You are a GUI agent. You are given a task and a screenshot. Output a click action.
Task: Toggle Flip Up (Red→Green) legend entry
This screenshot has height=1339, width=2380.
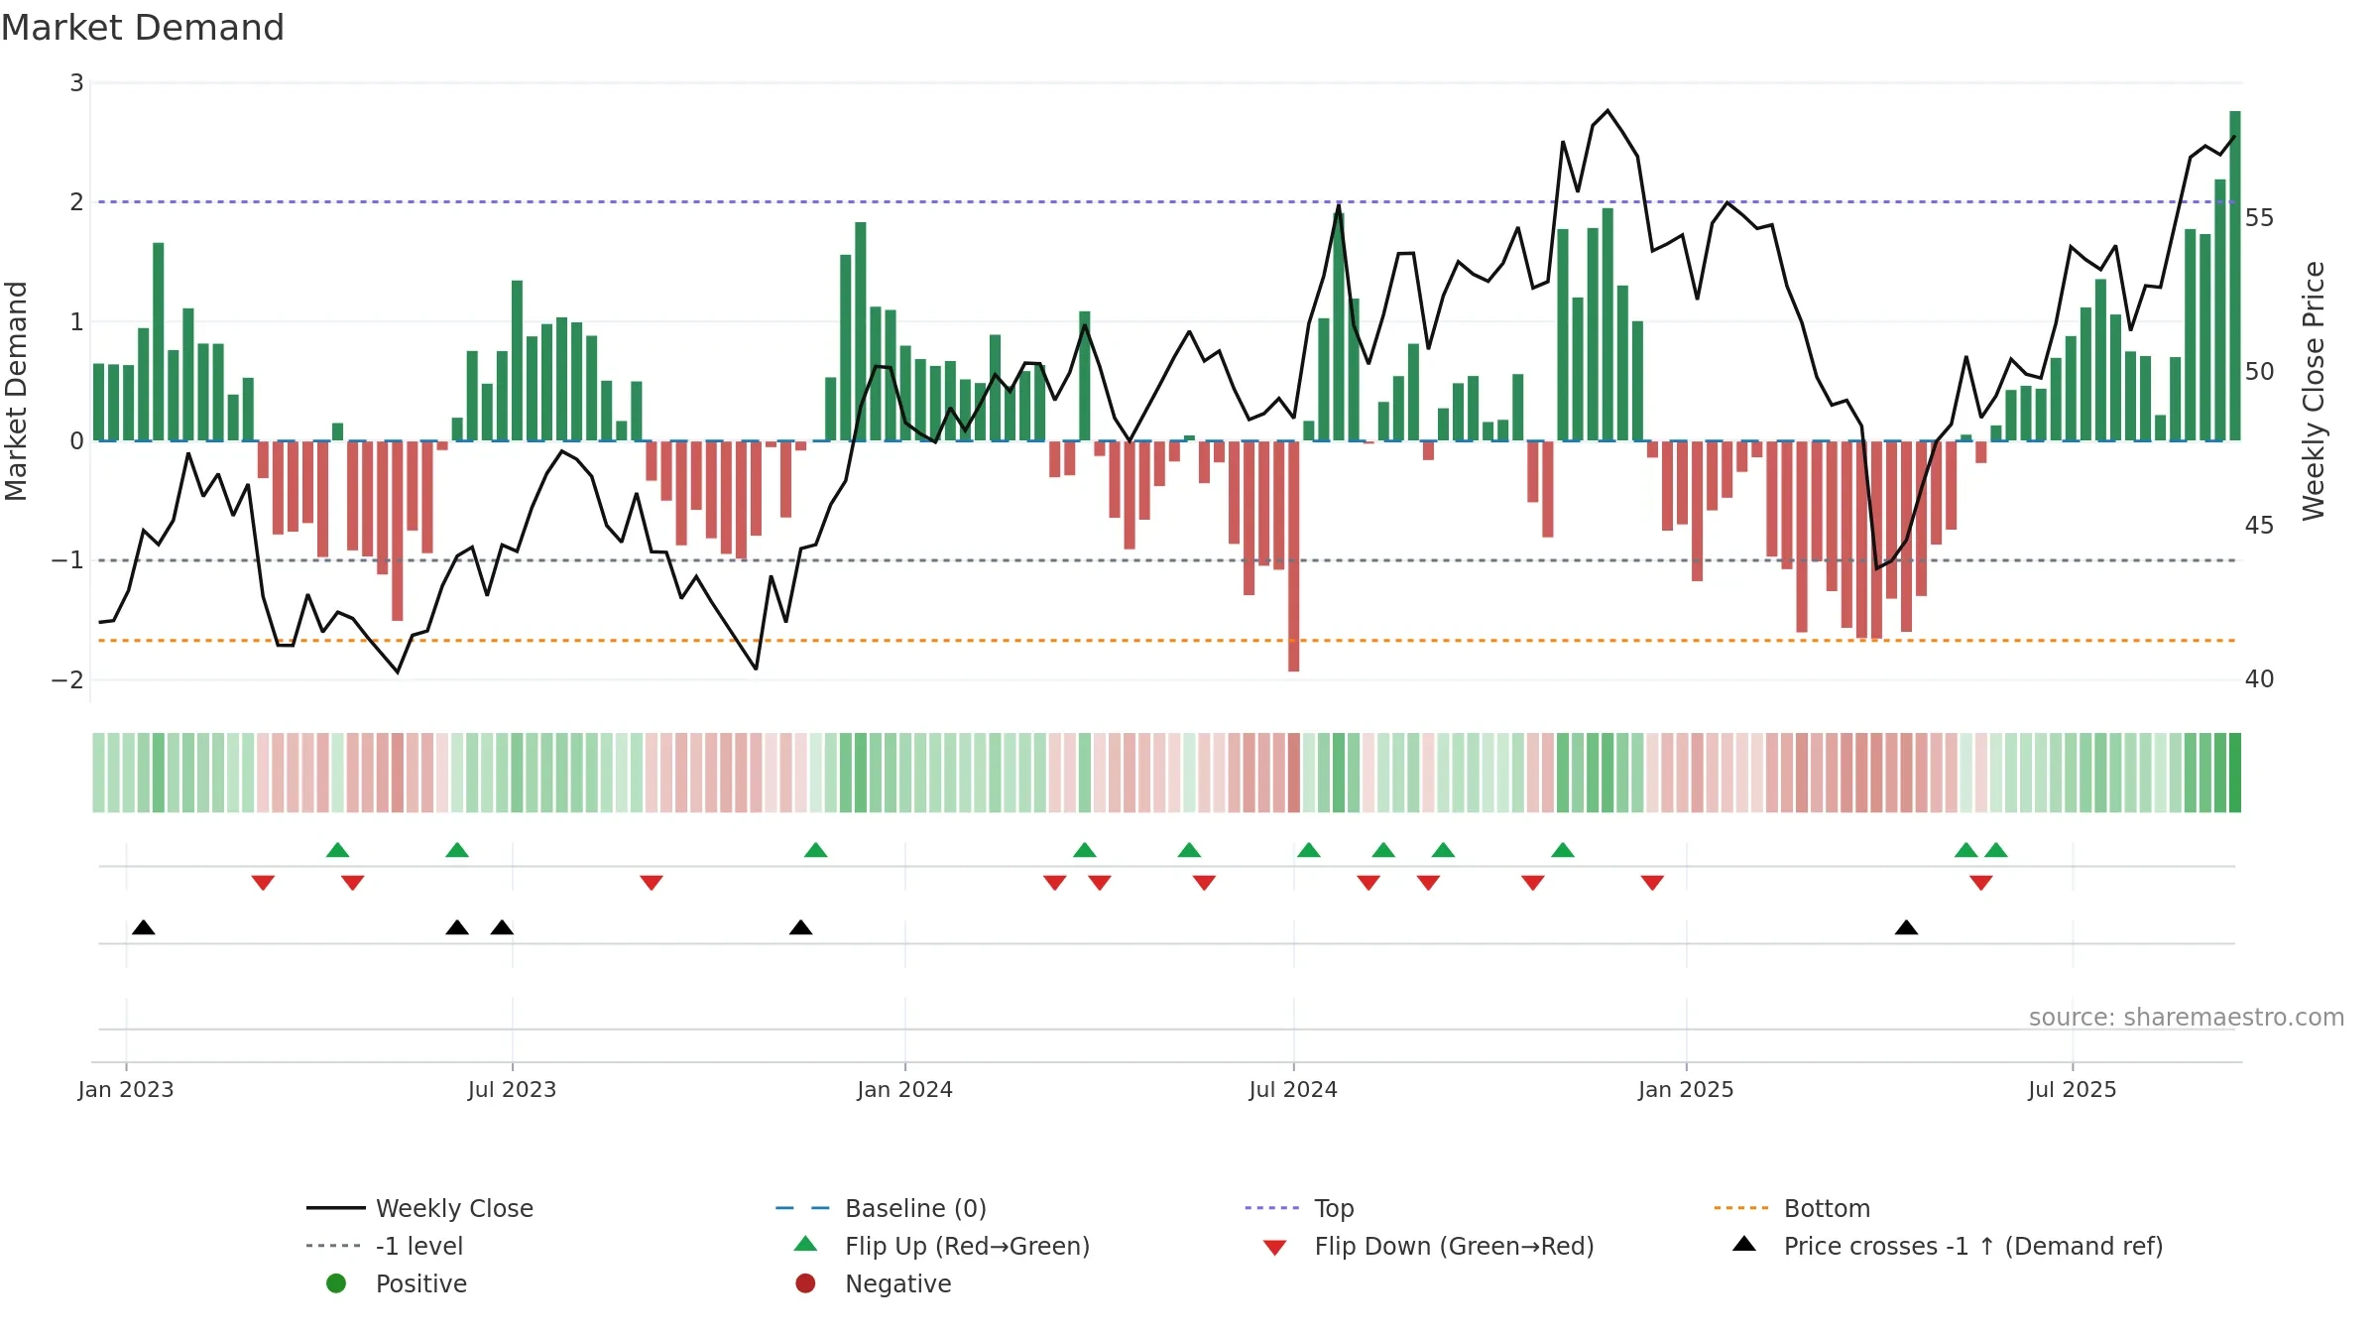pos(942,1246)
